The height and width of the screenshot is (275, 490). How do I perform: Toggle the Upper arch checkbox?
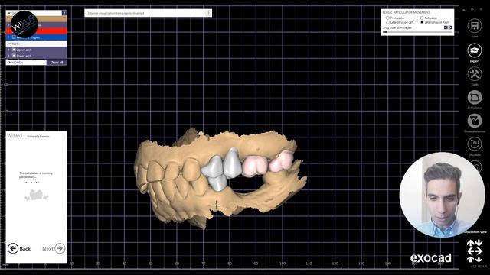click(x=14, y=50)
